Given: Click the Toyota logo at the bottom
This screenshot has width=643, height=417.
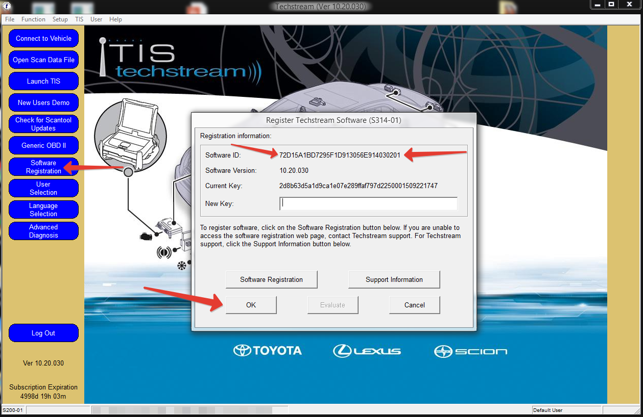Looking at the screenshot, I should click(267, 351).
